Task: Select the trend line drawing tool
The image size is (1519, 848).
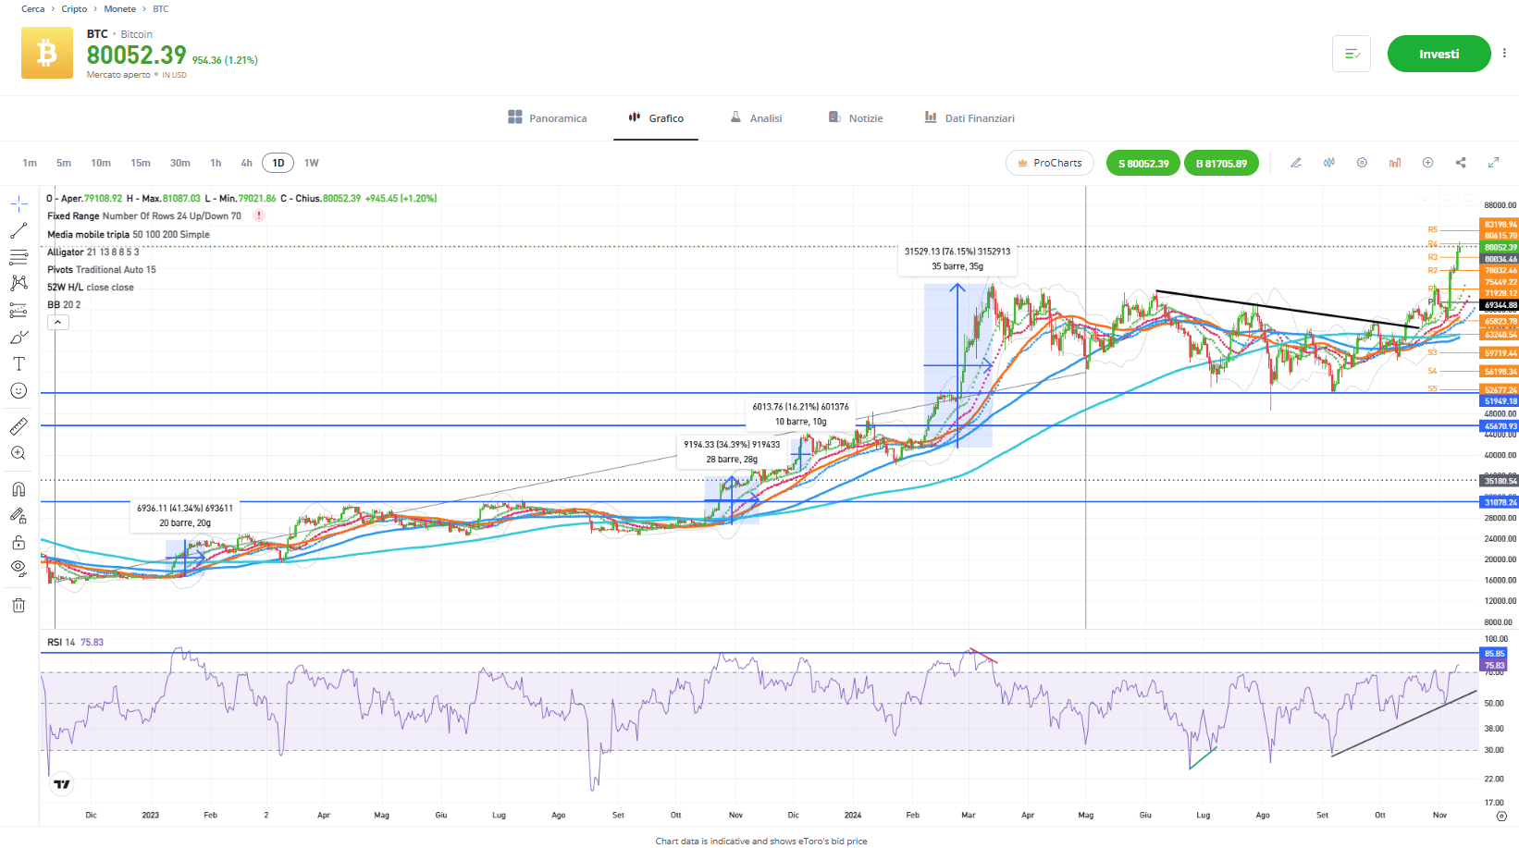Action: pyautogui.click(x=19, y=230)
